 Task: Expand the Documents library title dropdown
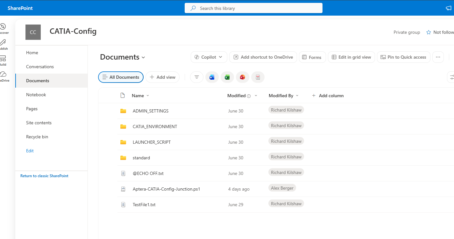pos(143,57)
